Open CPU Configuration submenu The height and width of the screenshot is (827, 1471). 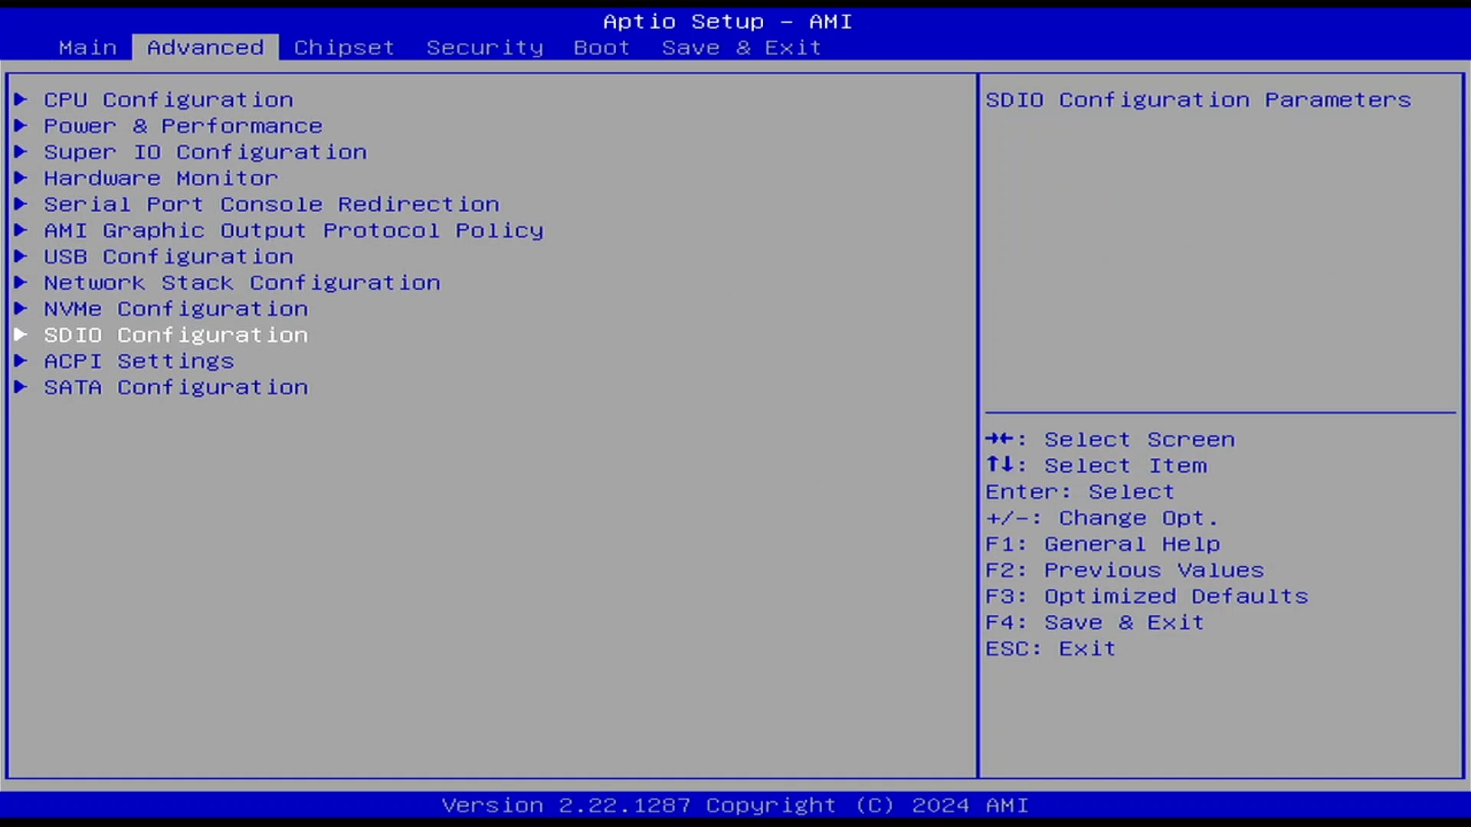coord(169,100)
